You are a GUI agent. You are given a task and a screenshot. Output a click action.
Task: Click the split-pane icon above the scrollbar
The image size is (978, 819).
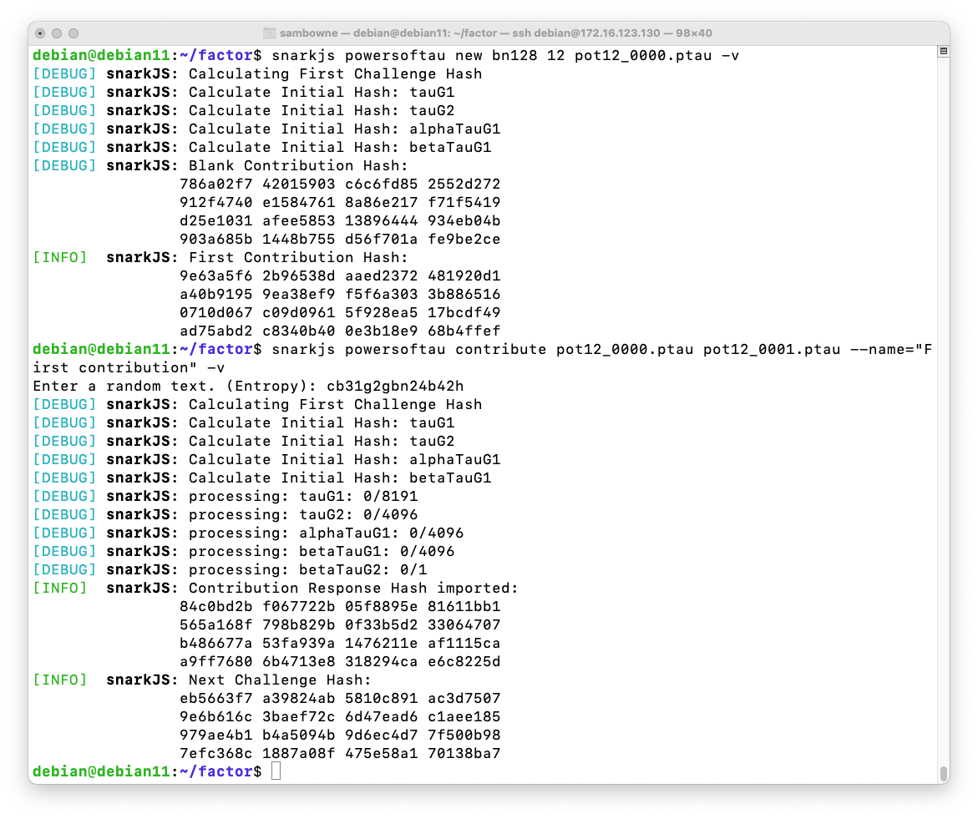tap(943, 51)
